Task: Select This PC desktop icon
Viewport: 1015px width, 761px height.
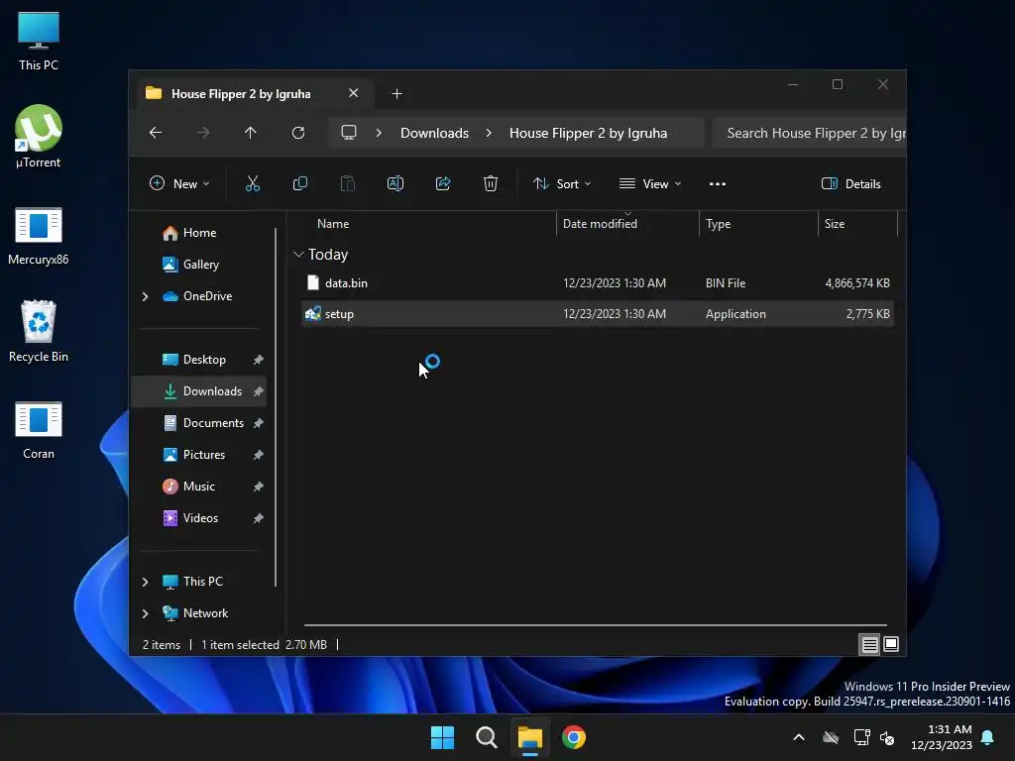Action: (39, 41)
